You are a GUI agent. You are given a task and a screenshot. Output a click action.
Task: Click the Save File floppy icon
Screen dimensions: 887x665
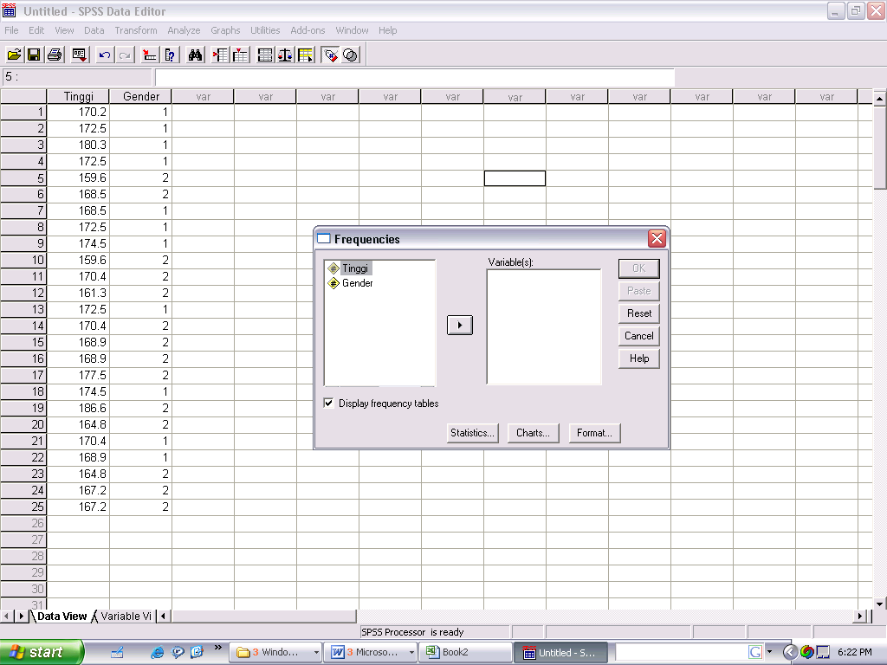click(34, 55)
